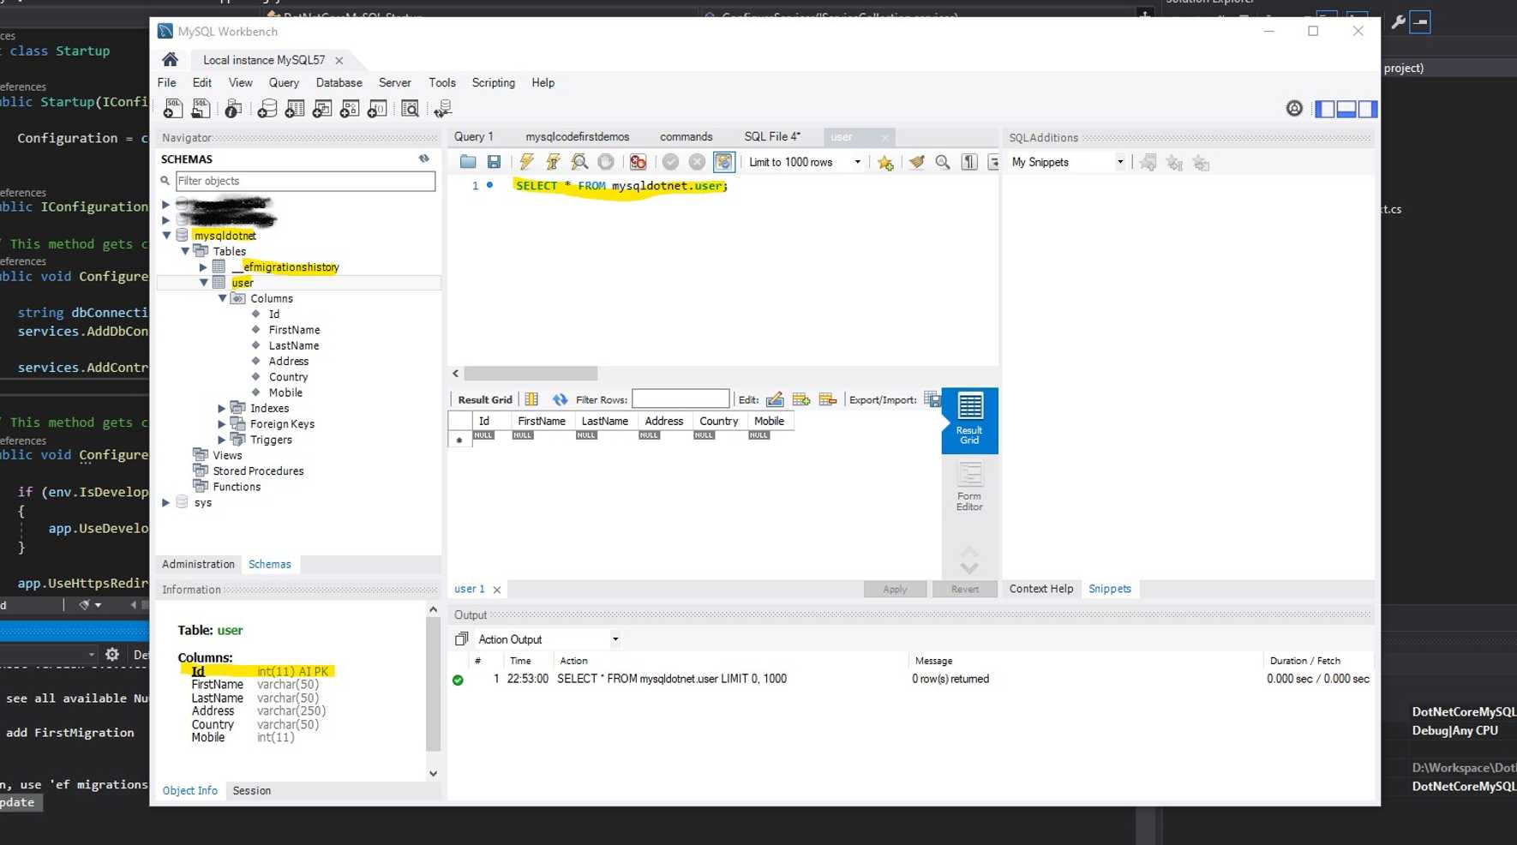Open a new SQL tab icon

(173, 109)
